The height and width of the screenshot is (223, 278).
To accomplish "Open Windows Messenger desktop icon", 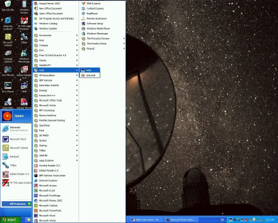I will point(24,56).
